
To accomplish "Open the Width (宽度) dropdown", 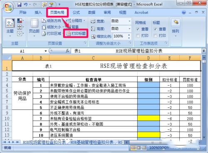I will point(129,21).
